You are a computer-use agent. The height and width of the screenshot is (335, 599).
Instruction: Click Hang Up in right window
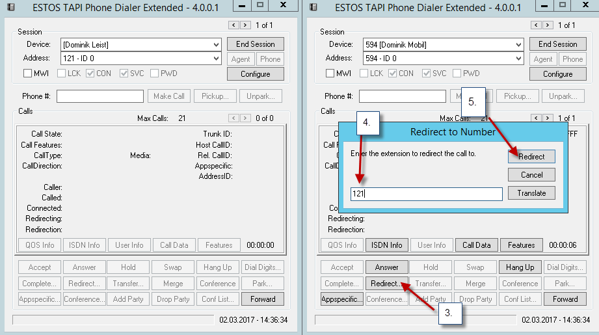click(520, 267)
